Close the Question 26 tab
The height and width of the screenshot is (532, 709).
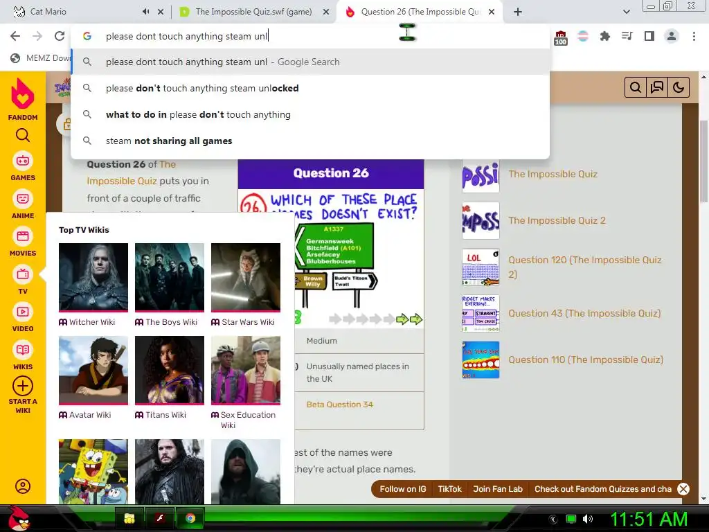click(x=492, y=12)
